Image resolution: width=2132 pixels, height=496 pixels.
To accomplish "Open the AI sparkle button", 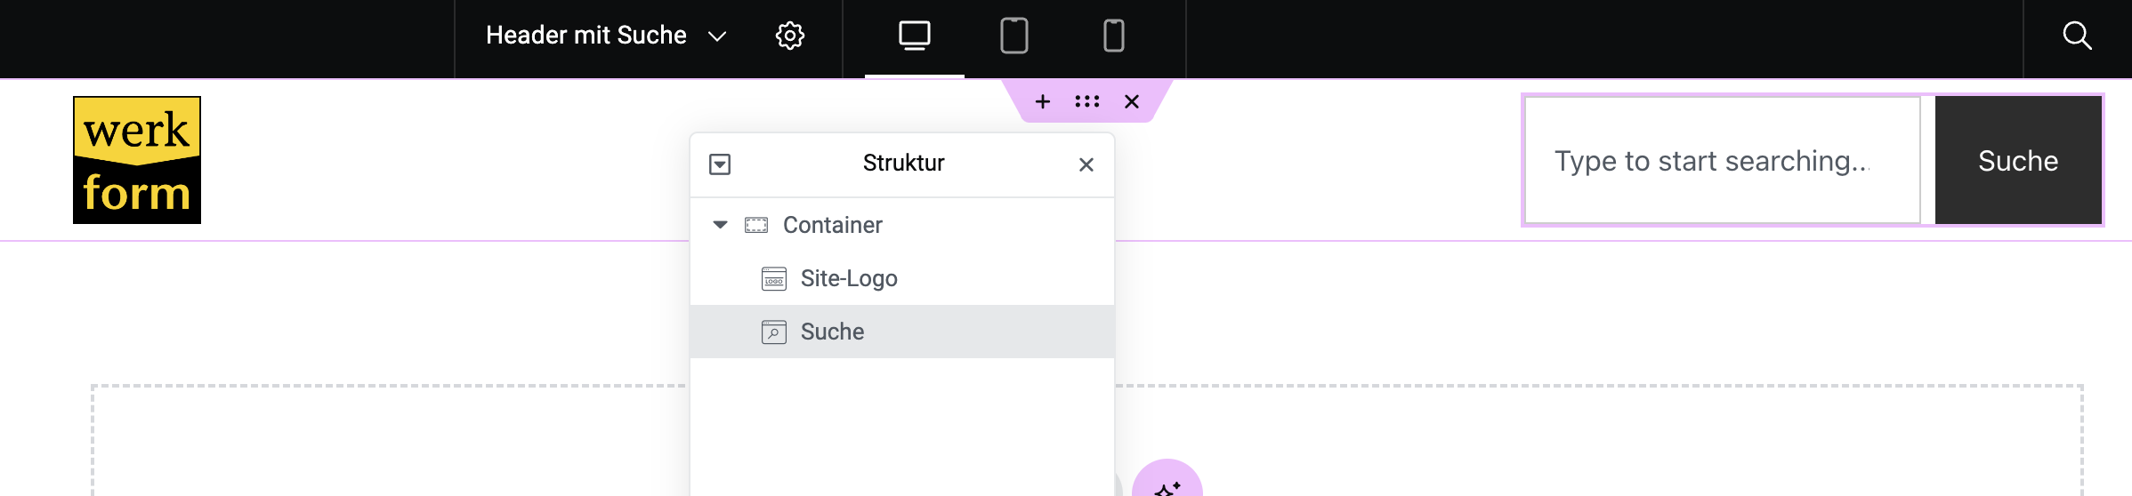I will point(1167,480).
